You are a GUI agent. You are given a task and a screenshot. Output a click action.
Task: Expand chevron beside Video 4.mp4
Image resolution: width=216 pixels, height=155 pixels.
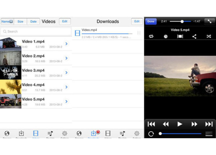(x=66, y=87)
